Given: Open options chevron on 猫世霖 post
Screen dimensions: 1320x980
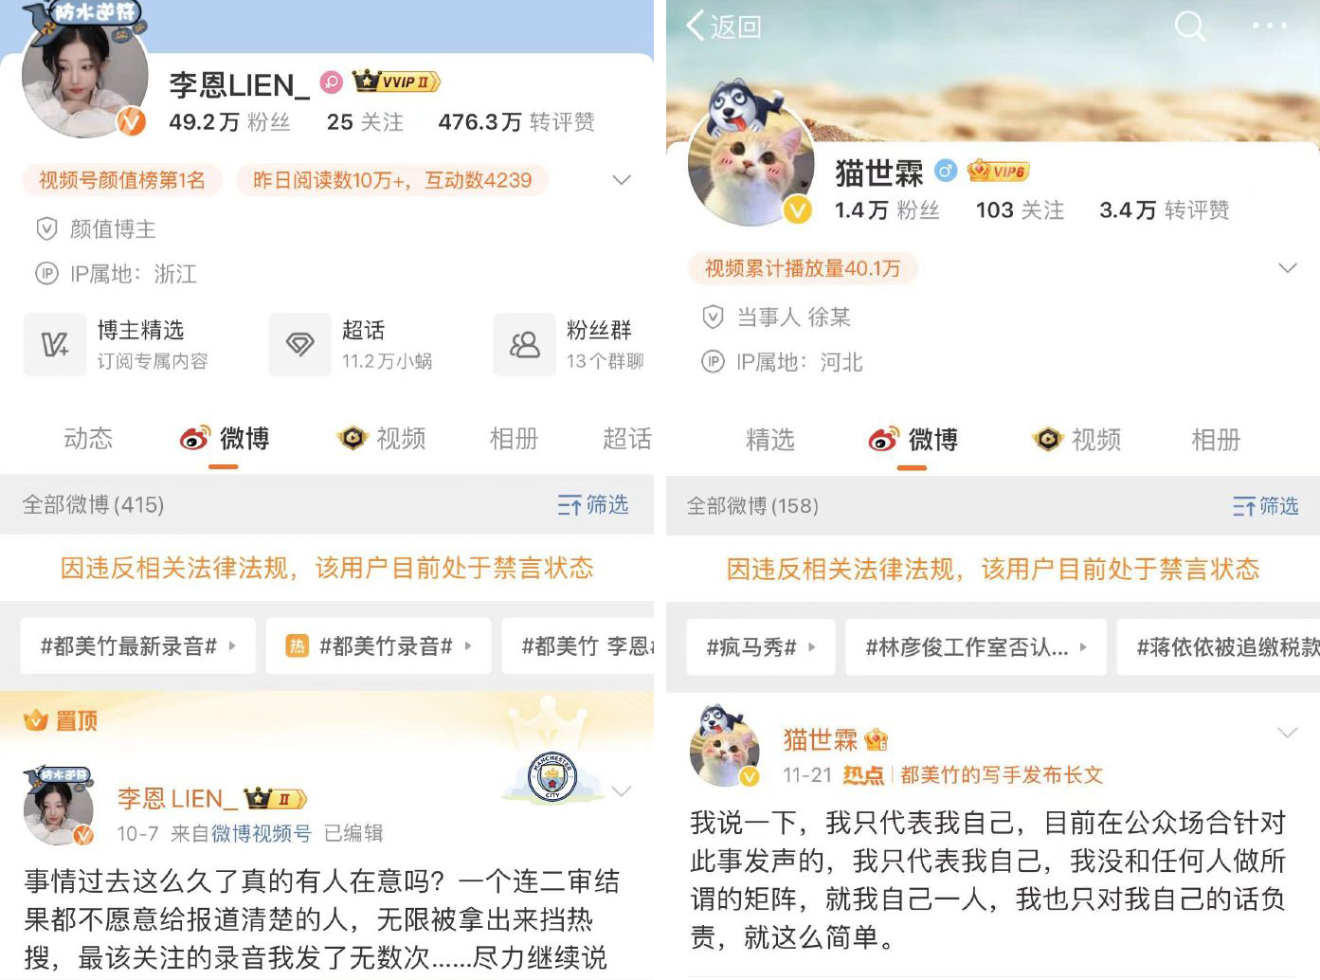Looking at the screenshot, I should [x=1288, y=733].
